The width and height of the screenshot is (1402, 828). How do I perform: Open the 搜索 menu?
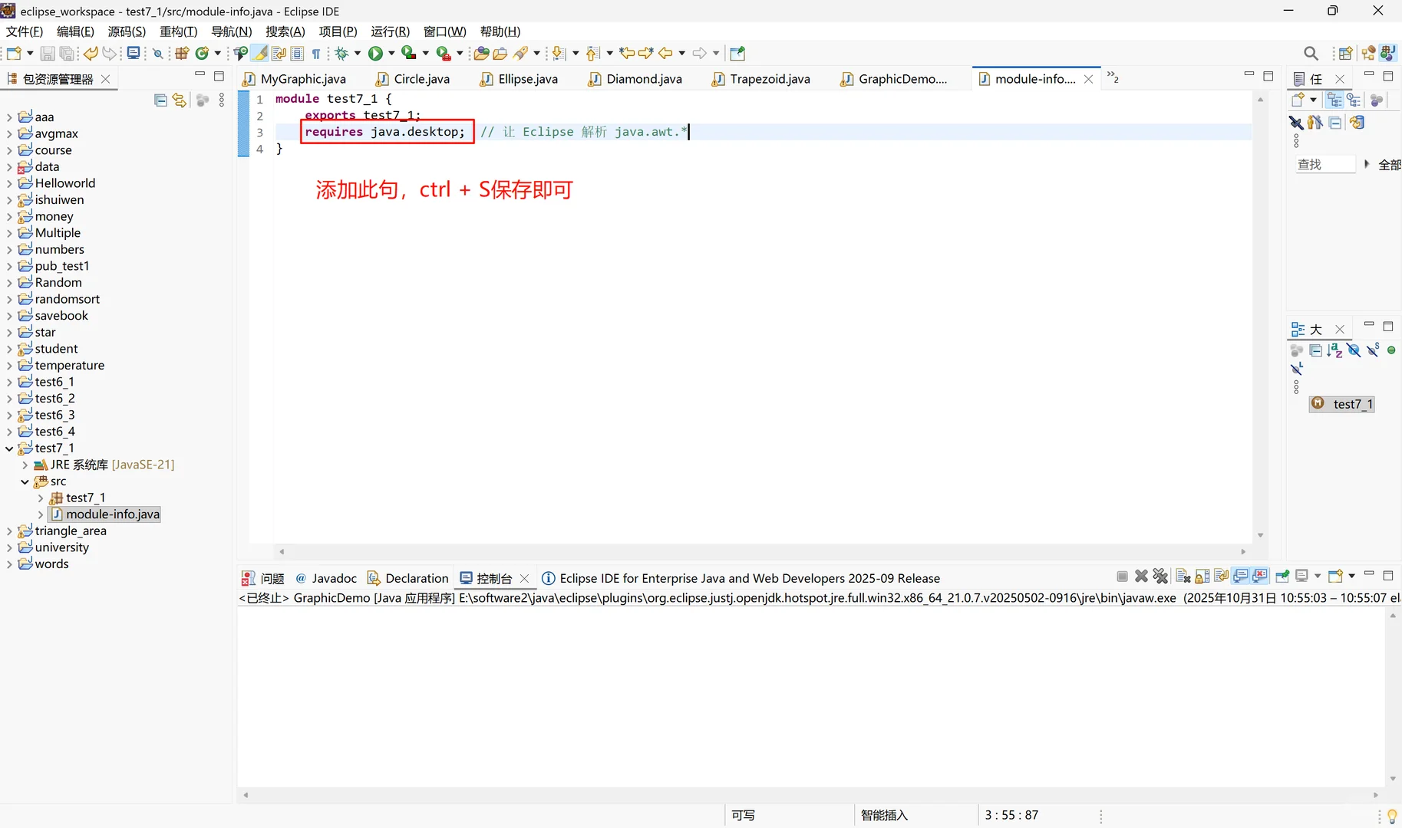[x=285, y=31]
